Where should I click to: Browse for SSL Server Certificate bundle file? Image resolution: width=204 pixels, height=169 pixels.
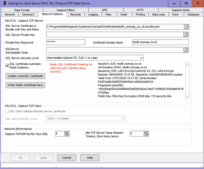[x=186, y=27]
